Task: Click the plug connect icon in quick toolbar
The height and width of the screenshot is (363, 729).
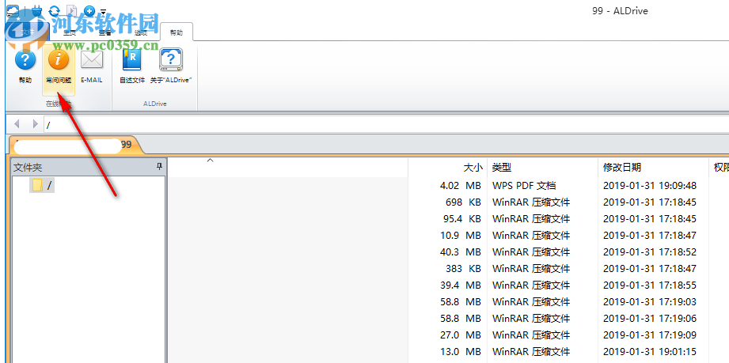Action: [36, 10]
